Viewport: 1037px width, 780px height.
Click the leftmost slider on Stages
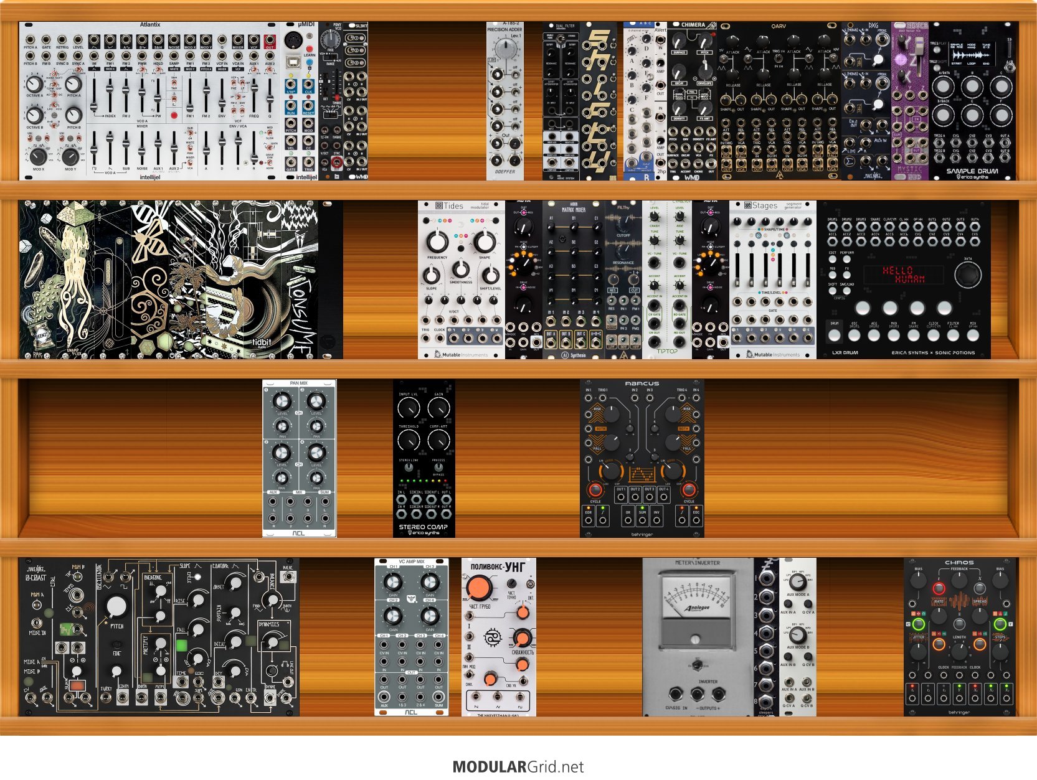(x=737, y=269)
